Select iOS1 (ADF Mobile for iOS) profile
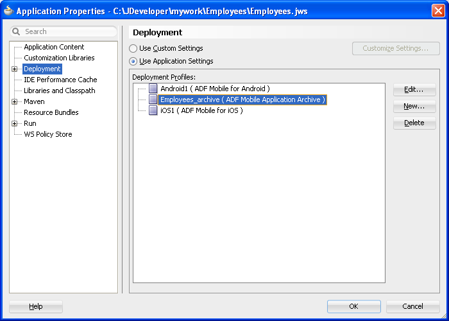Screen dimensions: 449x321 click(201, 110)
